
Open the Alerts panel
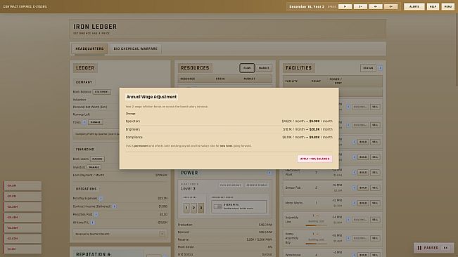(414, 6)
